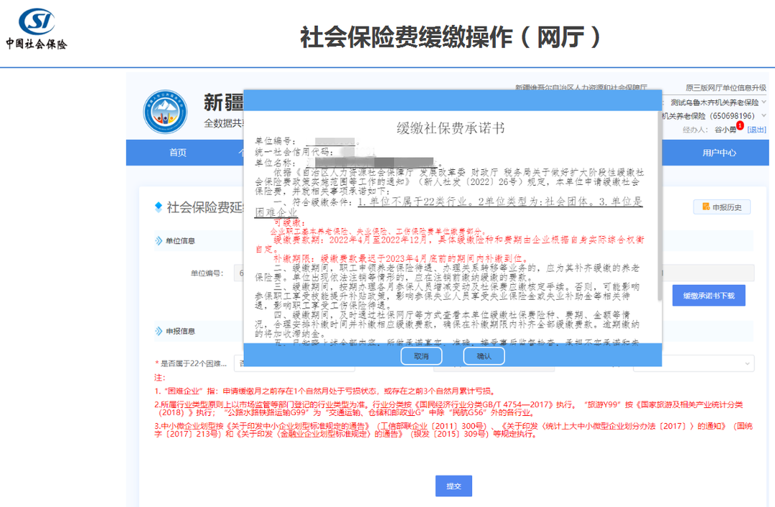Viewport: 775px width, 507px height.
Task: Click the 缓缴承诺书下载 button
Action: coord(709,295)
